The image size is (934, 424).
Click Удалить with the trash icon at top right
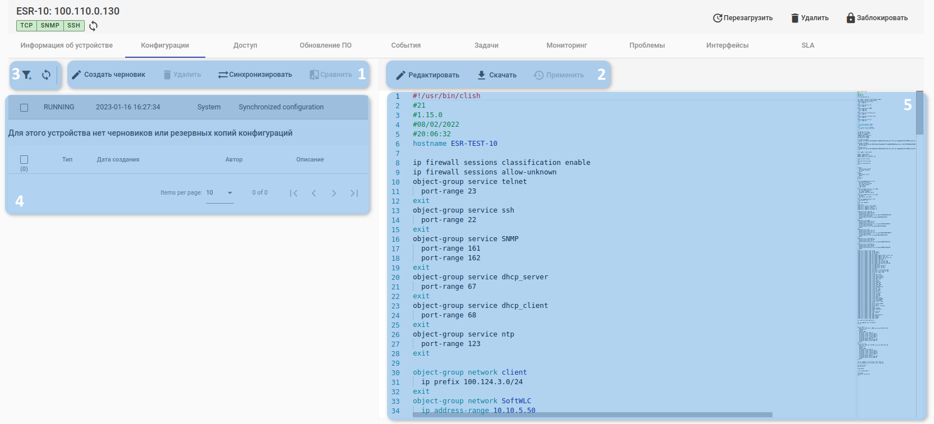pyautogui.click(x=809, y=18)
